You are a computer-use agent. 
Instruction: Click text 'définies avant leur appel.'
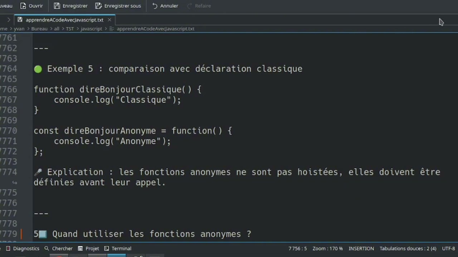click(99, 182)
